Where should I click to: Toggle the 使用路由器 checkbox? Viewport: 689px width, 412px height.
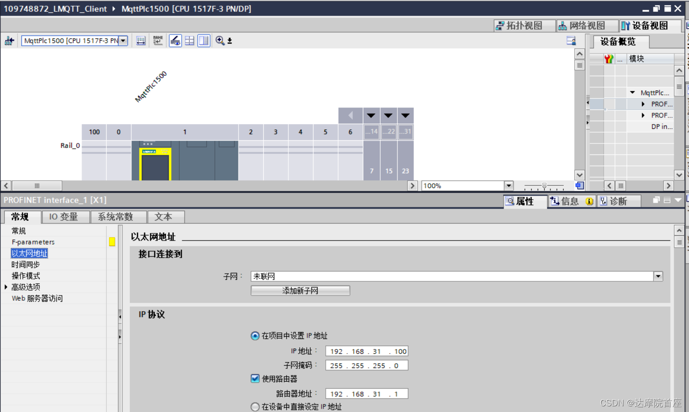[255, 378]
